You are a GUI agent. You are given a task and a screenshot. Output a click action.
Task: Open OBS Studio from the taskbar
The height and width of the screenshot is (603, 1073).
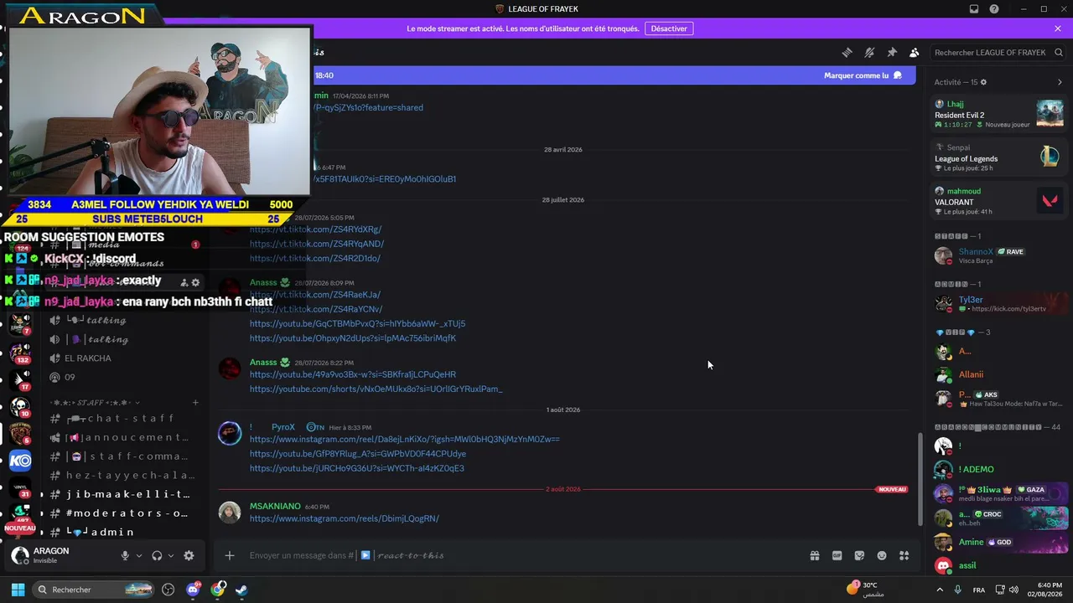(x=168, y=590)
